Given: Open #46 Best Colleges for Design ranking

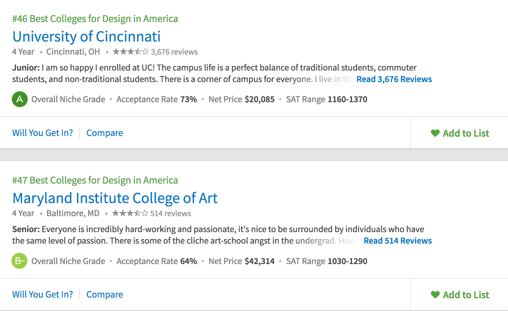Looking at the screenshot, I should [x=95, y=19].
